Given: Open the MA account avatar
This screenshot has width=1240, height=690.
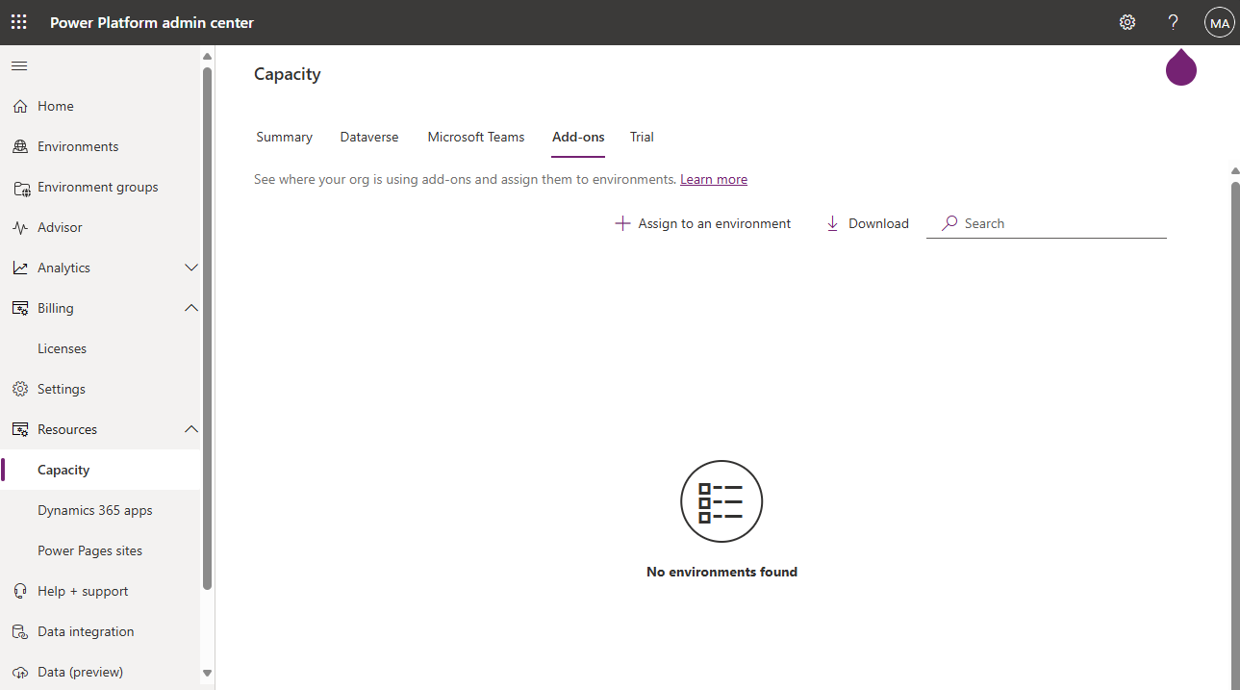Looking at the screenshot, I should [1219, 22].
